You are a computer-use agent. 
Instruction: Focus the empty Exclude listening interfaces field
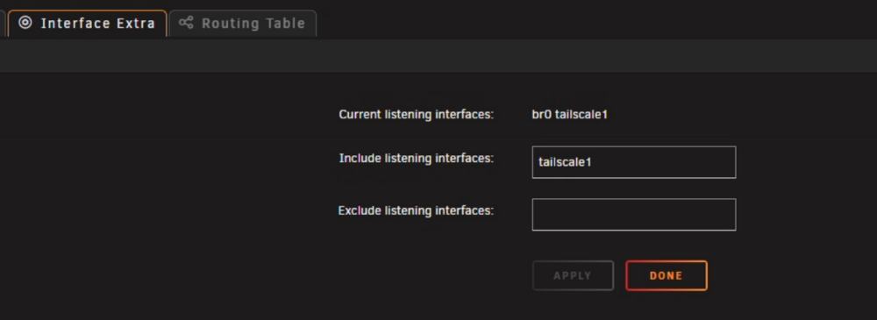coord(634,214)
